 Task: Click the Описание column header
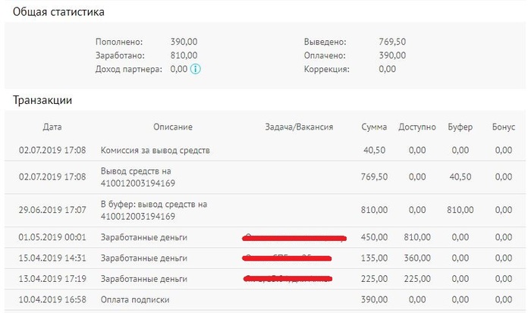click(172, 127)
